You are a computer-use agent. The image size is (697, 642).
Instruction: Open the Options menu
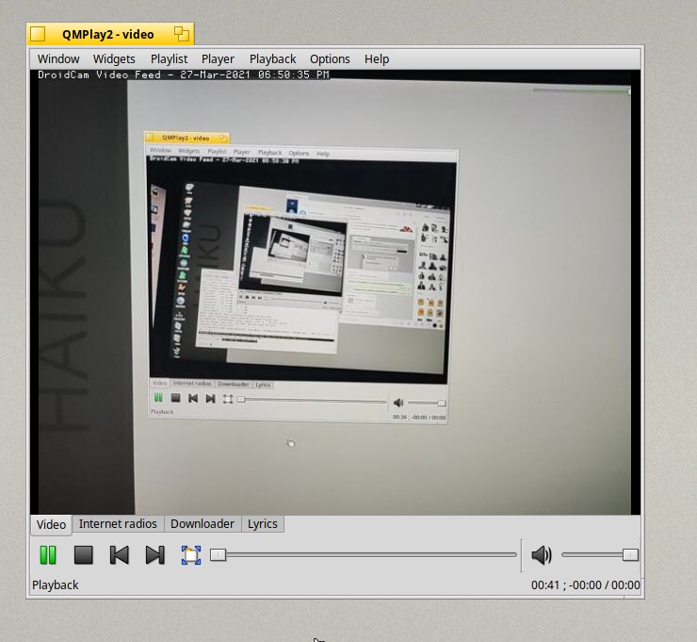(x=330, y=58)
